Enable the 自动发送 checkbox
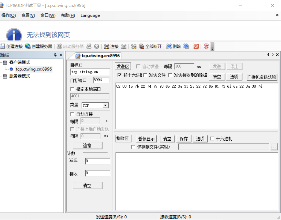 [139, 66]
